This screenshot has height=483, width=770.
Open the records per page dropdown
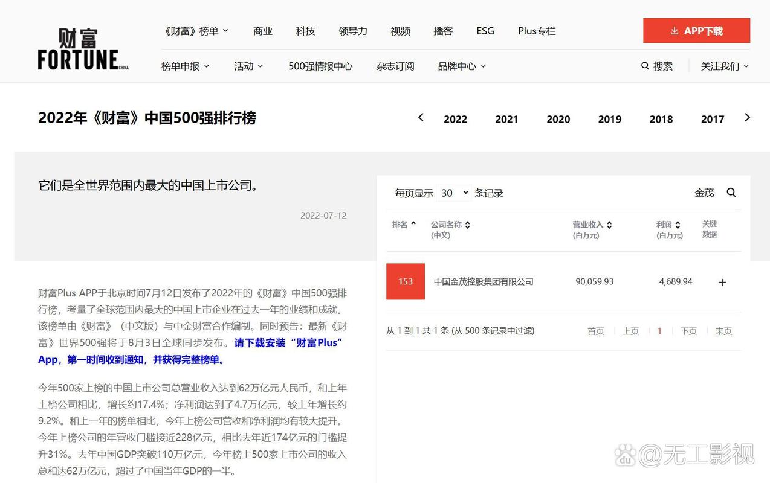454,193
